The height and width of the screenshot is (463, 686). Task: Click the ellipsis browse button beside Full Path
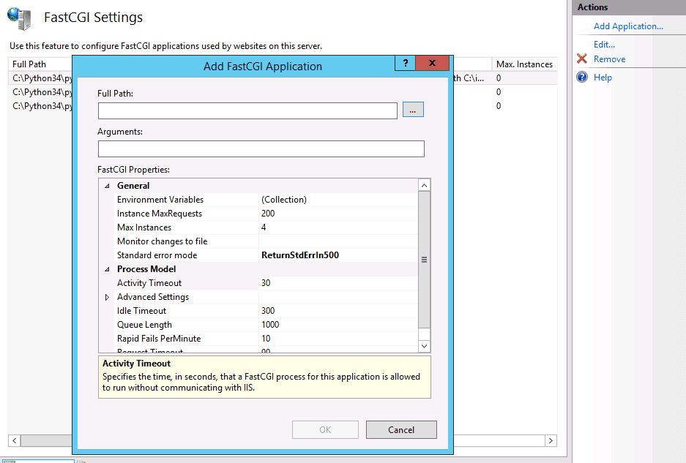point(413,110)
